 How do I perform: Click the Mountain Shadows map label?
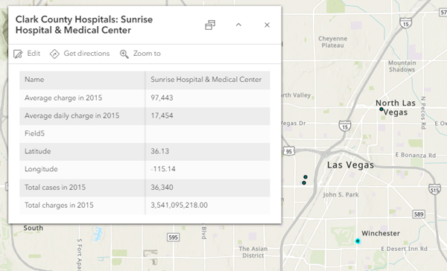(x=402, y=66)
